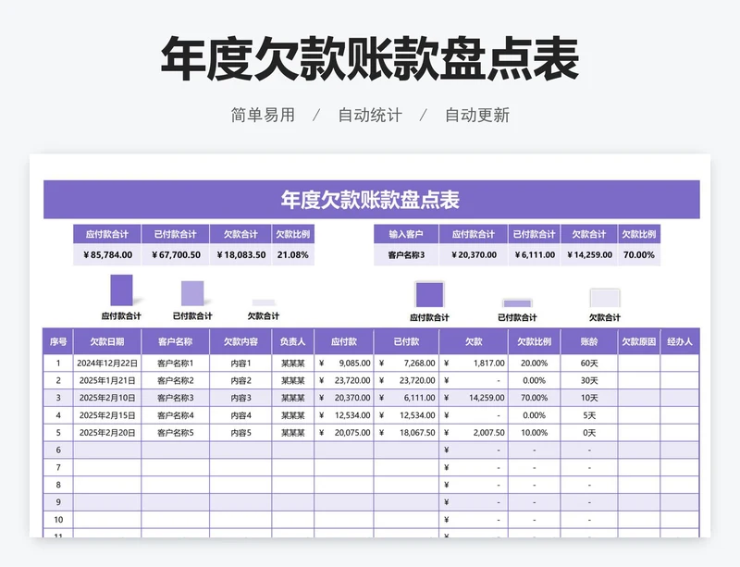Select the 经办人 column header

[x=680, y=341]
